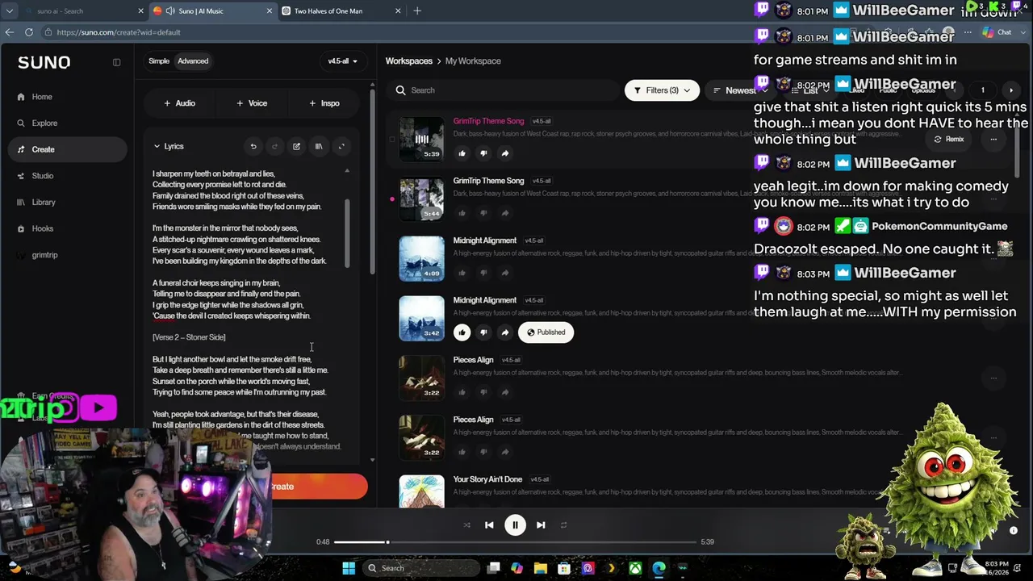The width and height of the screenshot is (1033, 581).
Task: Click the Remix button
Action: pyautogui.click(x=949, y=139)
